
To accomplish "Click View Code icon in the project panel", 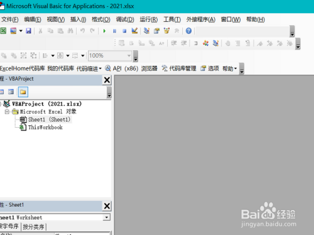I will pos(2,91).
